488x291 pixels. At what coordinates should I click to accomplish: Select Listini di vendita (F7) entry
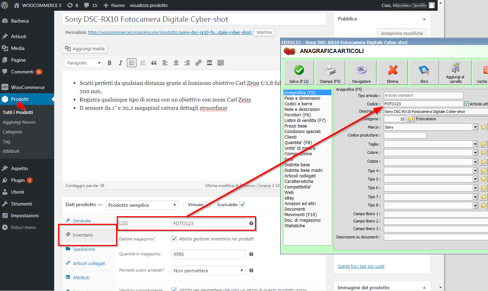point(305,120)
